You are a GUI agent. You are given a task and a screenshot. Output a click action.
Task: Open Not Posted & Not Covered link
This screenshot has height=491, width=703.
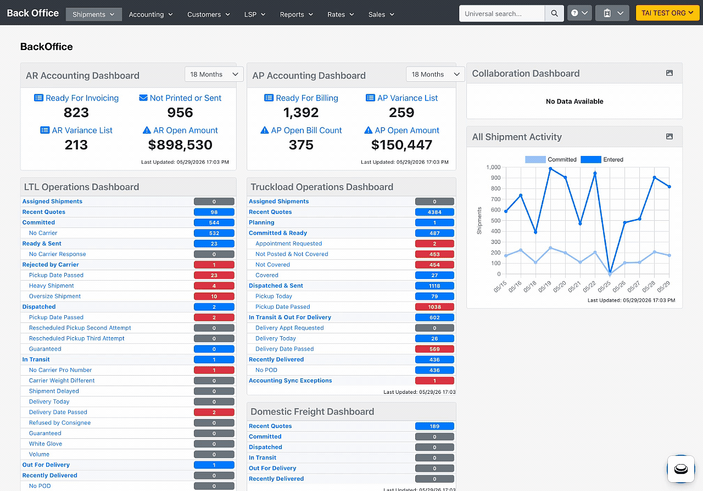[x=292, y=254]
